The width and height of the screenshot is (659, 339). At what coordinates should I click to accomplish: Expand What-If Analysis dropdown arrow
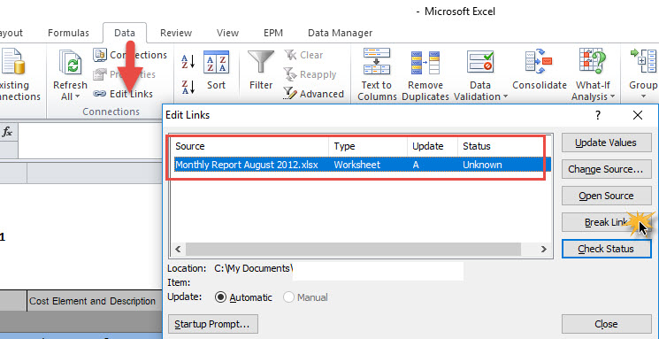click(612, 96)
